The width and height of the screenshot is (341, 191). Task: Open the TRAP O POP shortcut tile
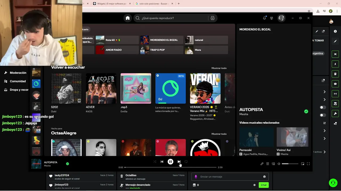click(x=162, y=50)
